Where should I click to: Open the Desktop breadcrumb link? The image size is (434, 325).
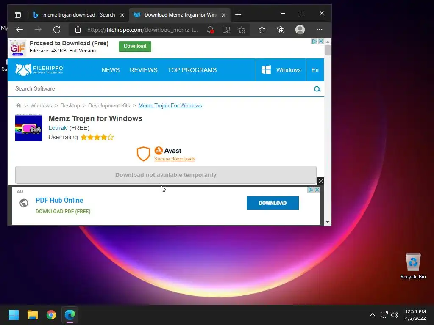coord(70,105)
